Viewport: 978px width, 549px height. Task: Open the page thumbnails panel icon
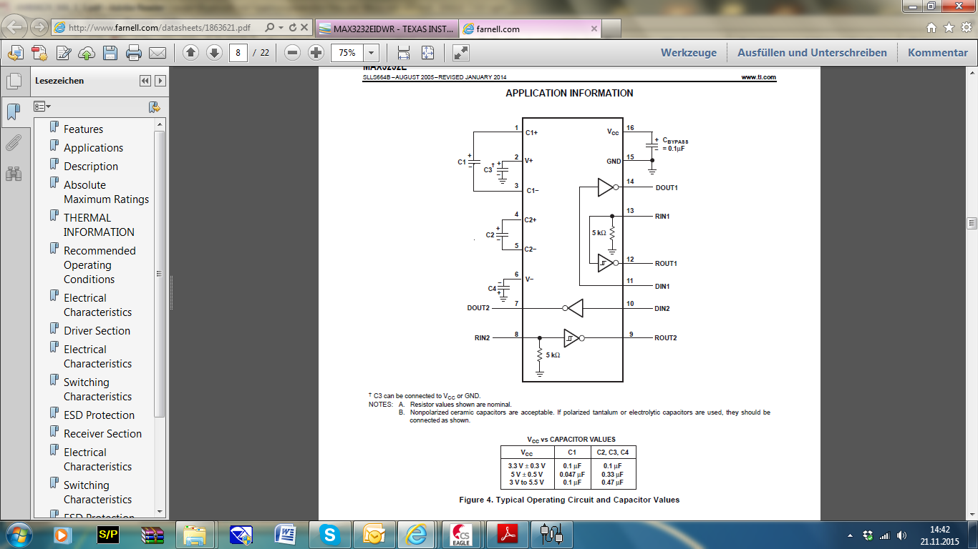coord(13,81)
